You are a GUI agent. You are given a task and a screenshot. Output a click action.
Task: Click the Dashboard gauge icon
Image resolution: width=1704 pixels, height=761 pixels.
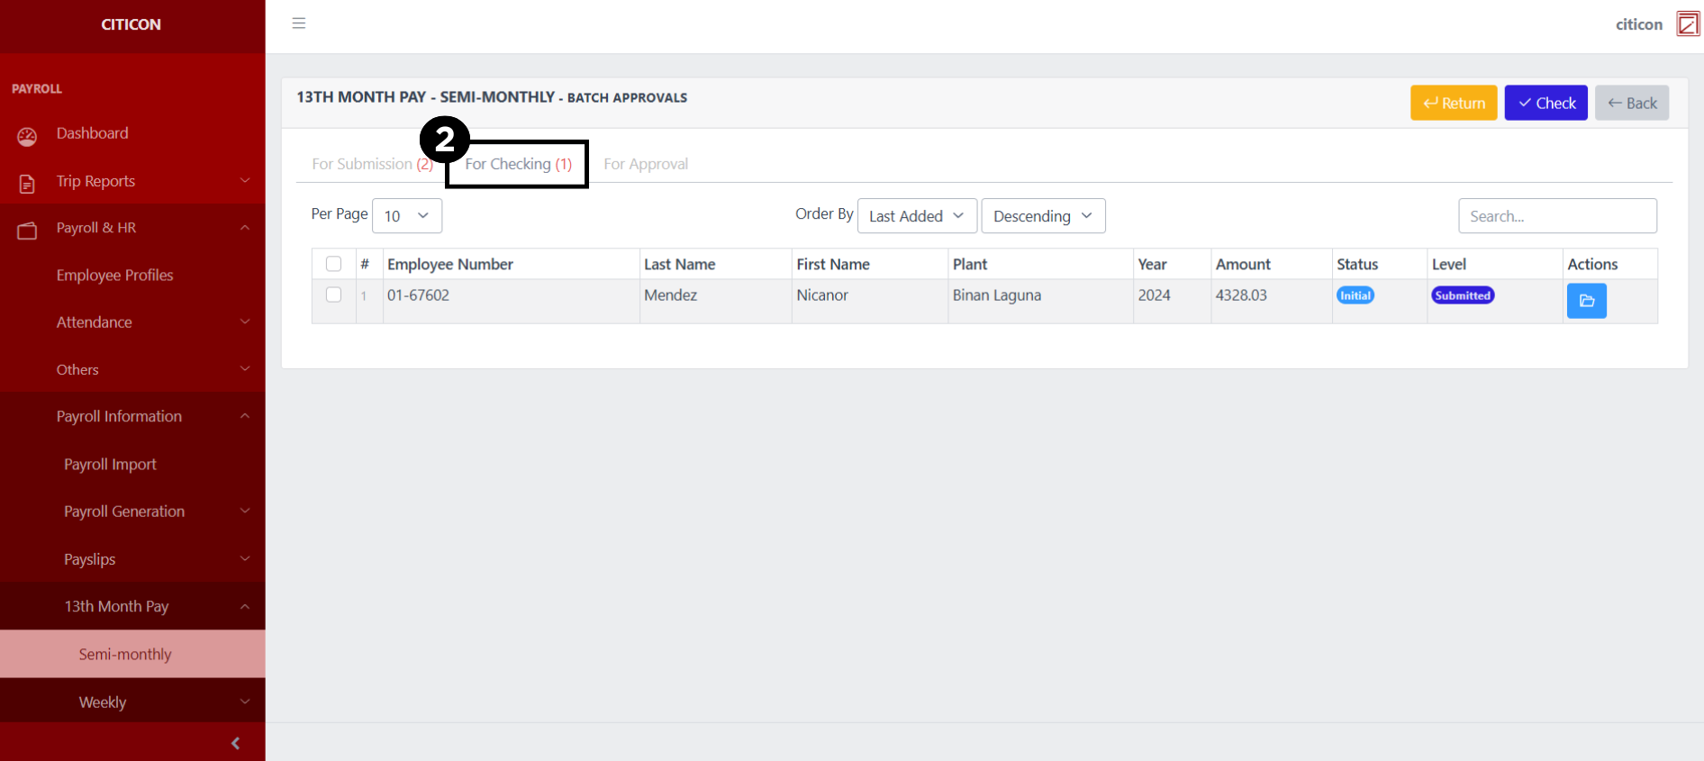tap(27, 136)
